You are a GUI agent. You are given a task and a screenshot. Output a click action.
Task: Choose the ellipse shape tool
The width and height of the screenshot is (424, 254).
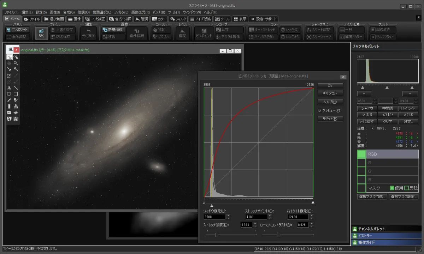tap(9, 94)
